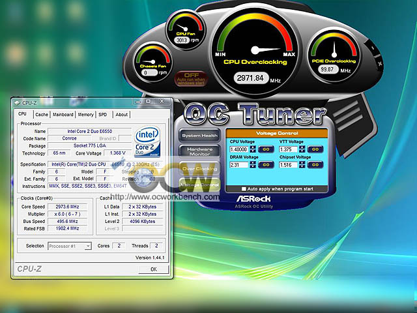Open the Memory tab

point(85,115)
